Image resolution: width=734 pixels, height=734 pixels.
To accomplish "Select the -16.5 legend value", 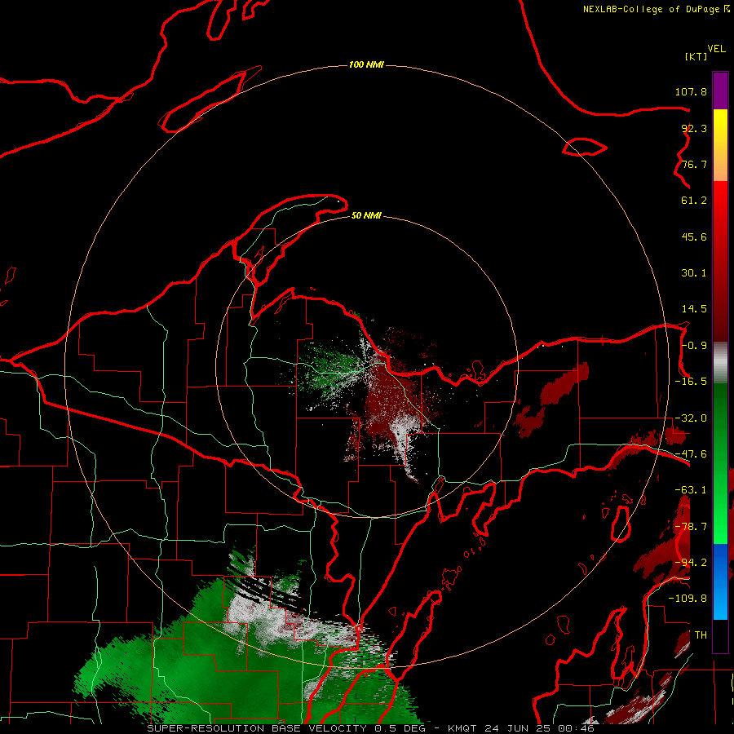I will (x=691, y=382).
